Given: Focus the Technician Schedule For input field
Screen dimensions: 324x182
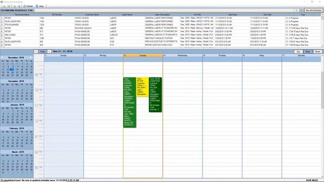Looking at the screenshot, I should tap(164, 10).
